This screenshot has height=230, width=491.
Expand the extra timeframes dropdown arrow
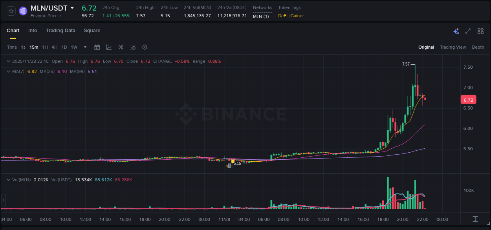(x=84, y=47)
